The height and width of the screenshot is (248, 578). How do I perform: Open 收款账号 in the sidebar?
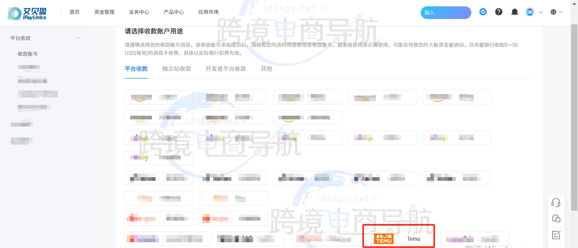28,54
